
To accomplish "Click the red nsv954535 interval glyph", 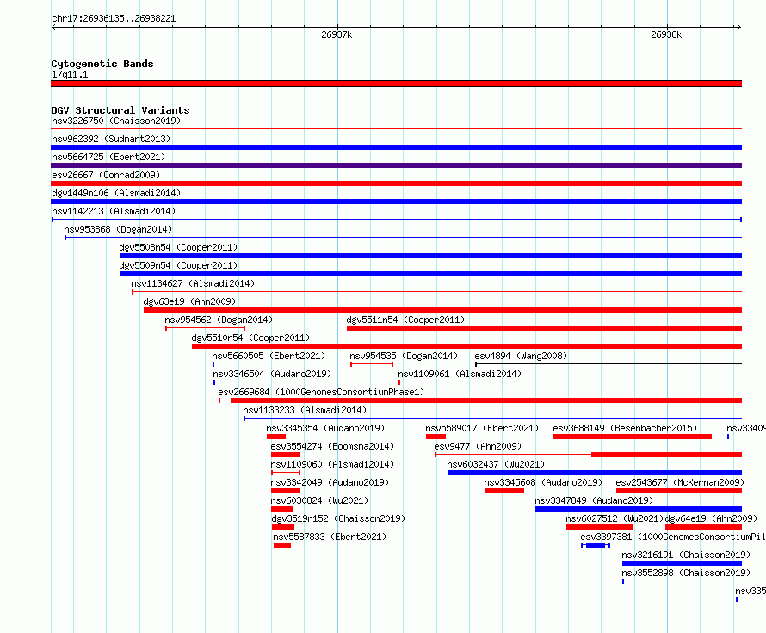I will tap(372, 364).
